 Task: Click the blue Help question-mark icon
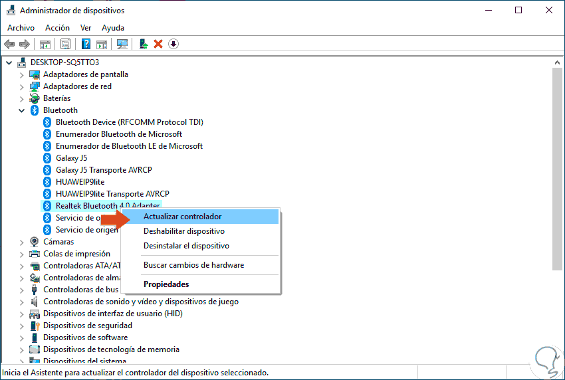point(86,44)
